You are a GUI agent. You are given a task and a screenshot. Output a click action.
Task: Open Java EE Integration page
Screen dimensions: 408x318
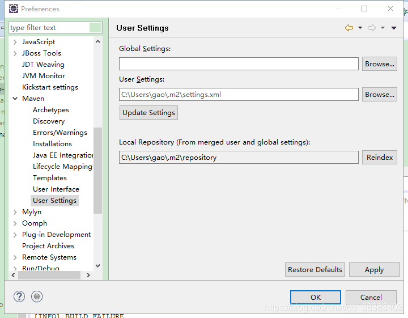pyautogui.click(x=63, y=155)
